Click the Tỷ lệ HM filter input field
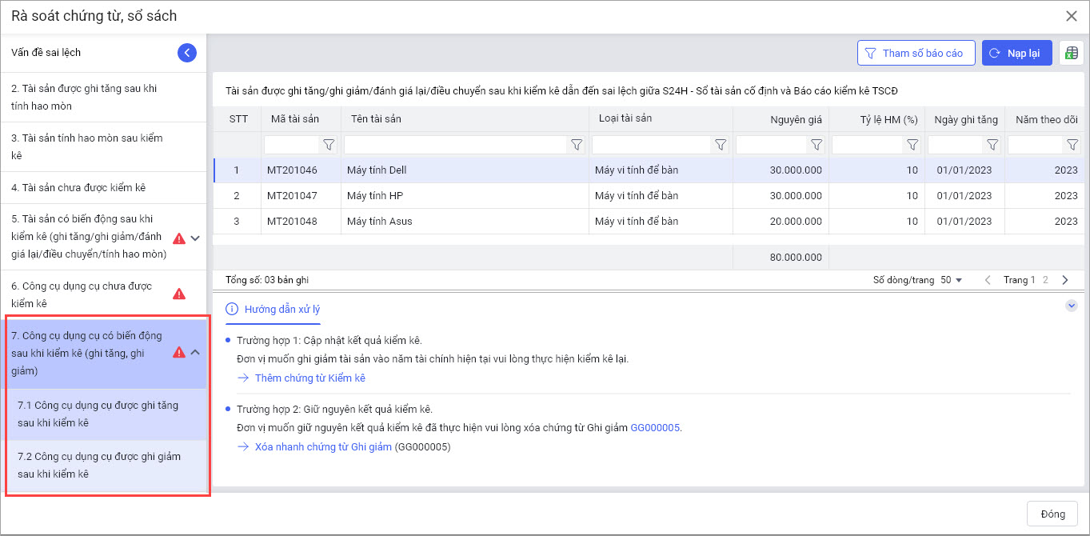The image size is (1090, 536). tap(867, 145)
